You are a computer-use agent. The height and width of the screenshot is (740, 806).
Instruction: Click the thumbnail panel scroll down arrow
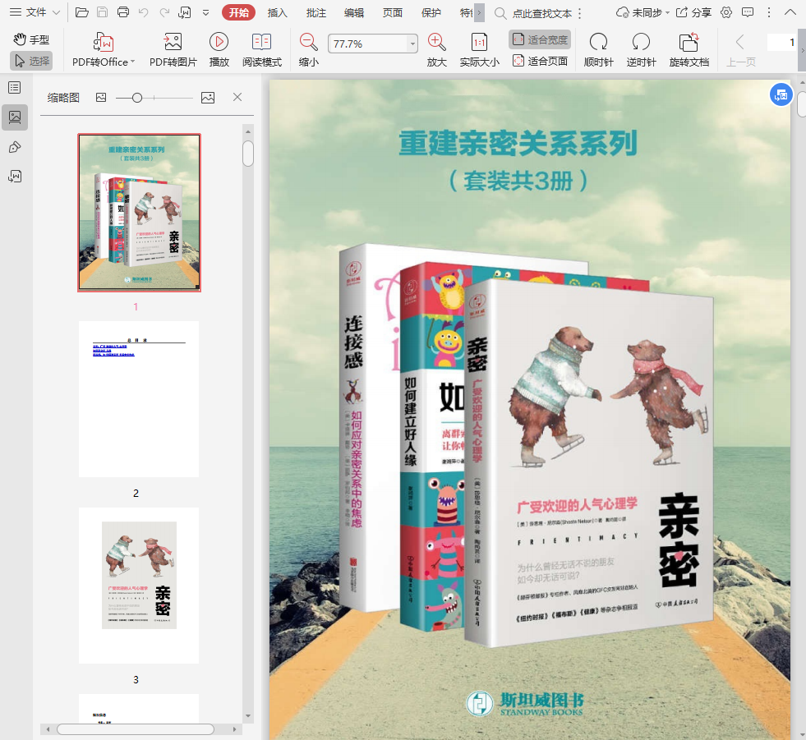point(248,715)
